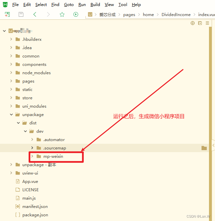
Task: Open the Tool menu
Action: coord(123,5)
